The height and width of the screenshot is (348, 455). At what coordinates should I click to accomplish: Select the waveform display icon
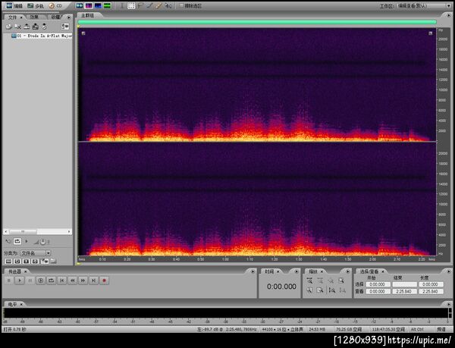tap(80, 5)
